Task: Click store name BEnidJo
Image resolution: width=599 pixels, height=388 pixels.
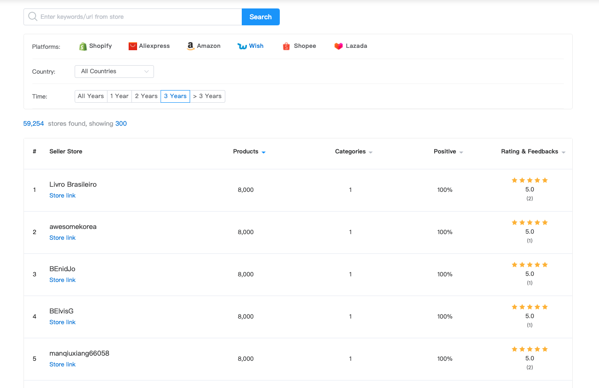Action: click(62, 269)
